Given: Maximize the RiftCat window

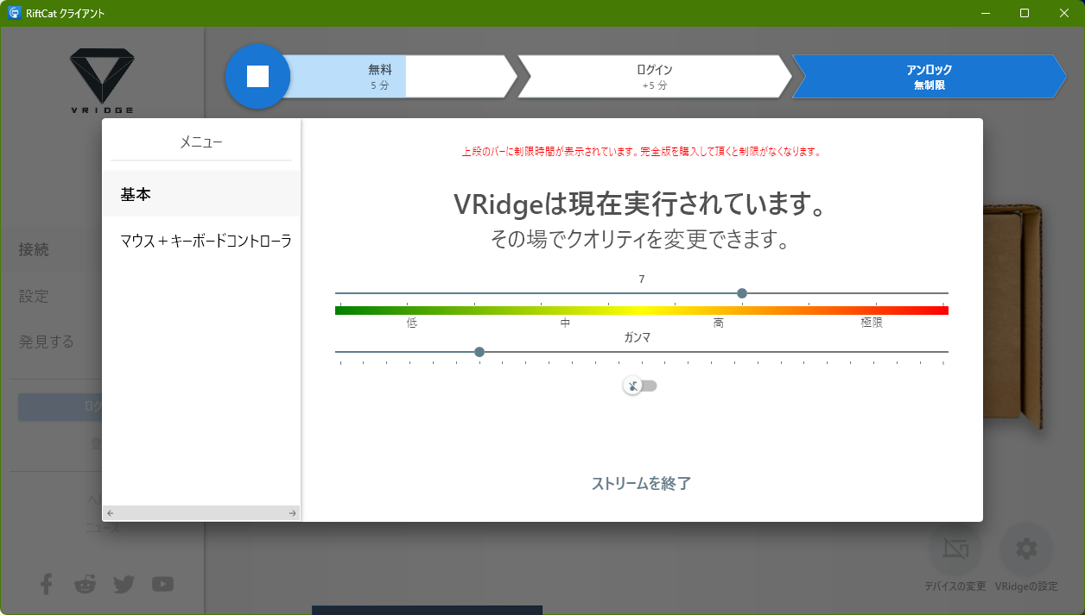Looking at the screenshot, I should (x=1025, y=13).
